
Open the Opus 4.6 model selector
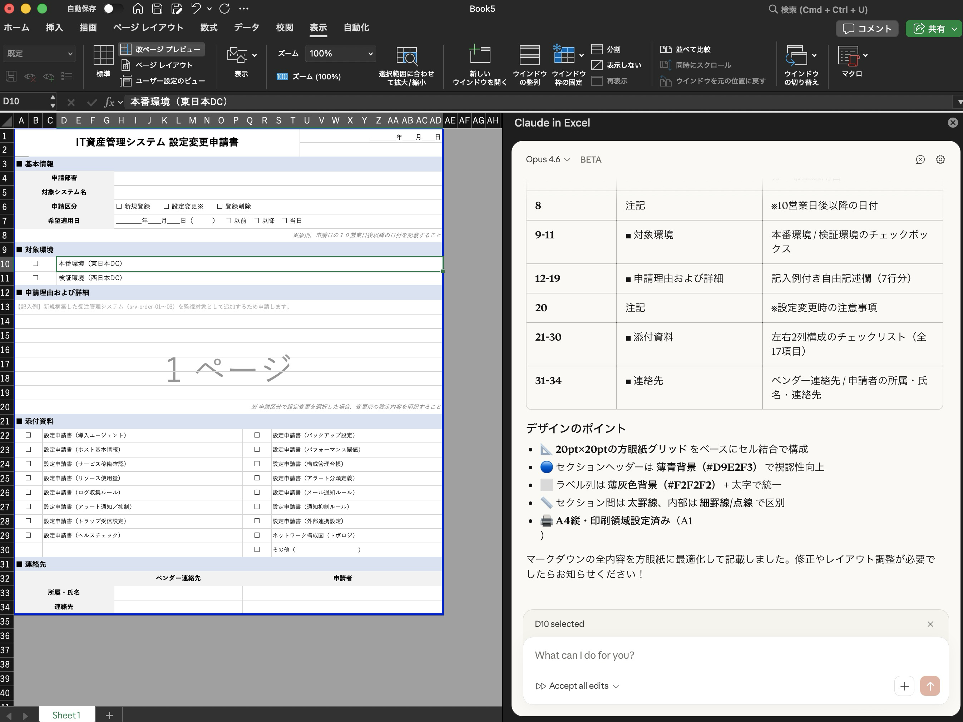[x=547, y=159]
